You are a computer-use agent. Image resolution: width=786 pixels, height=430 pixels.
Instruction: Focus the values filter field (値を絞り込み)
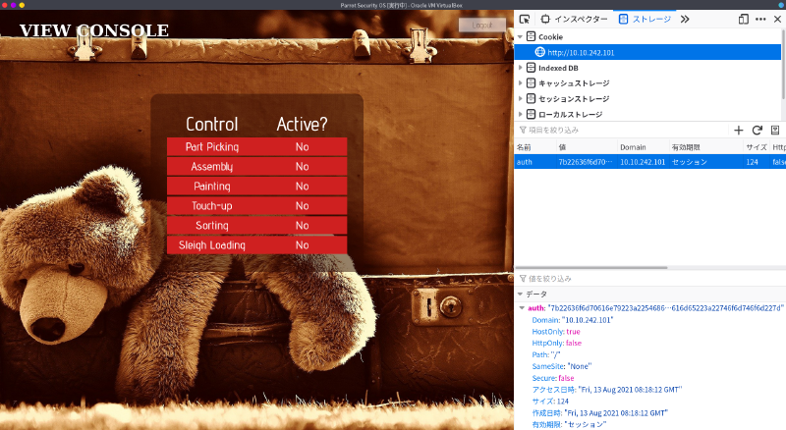click(x=650, y=279)
